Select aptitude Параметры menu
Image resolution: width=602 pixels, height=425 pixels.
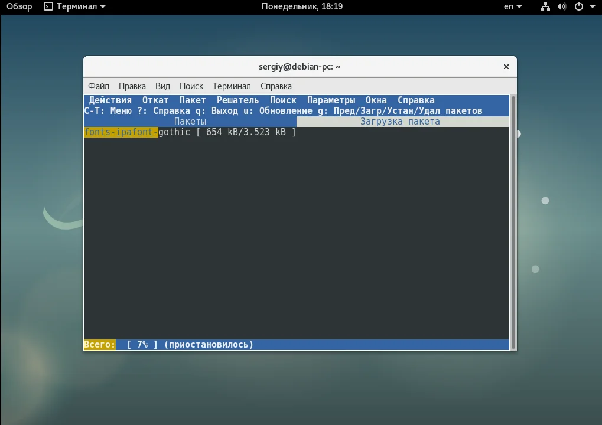click(x=331, y=100)
